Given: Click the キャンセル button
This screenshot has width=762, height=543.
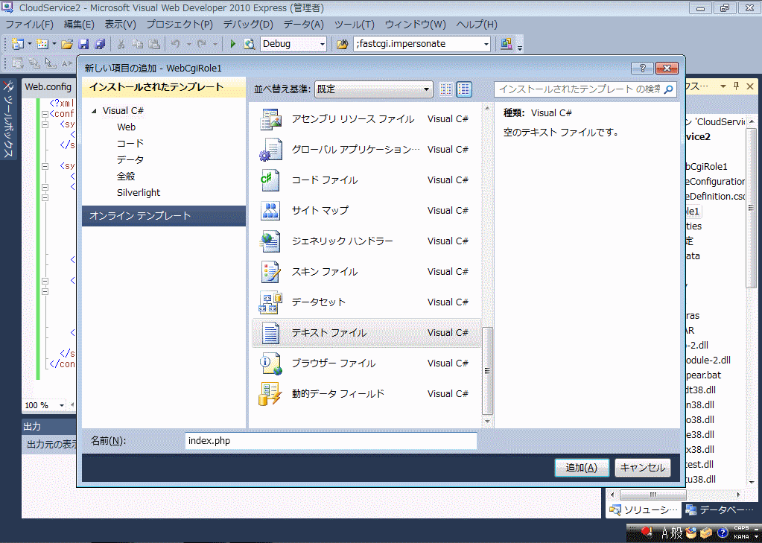Looking at the screenshot, I should pos(643,468).
